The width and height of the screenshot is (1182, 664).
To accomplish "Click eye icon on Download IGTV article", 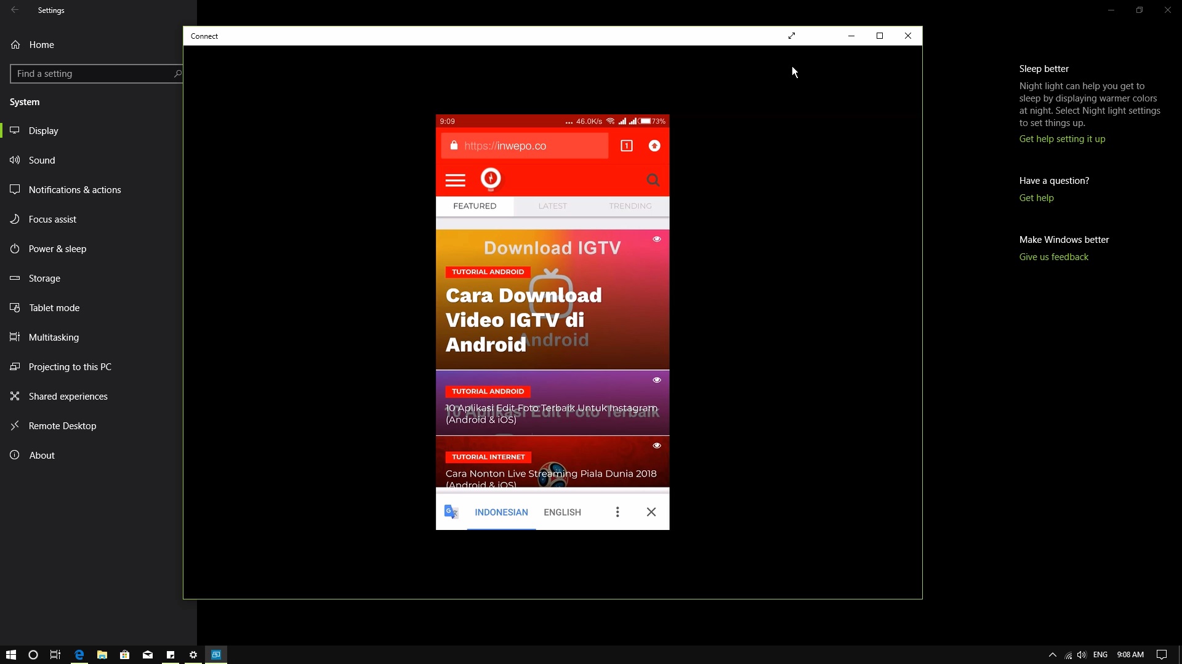I will click(657, 239).
